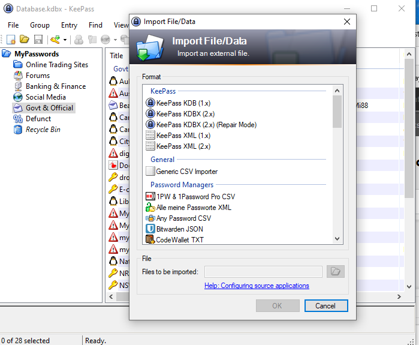The height and width of the screenshot is (345, 419).
Task: Choose KeePass XML (1.x) format
Action: click(183, 136)
